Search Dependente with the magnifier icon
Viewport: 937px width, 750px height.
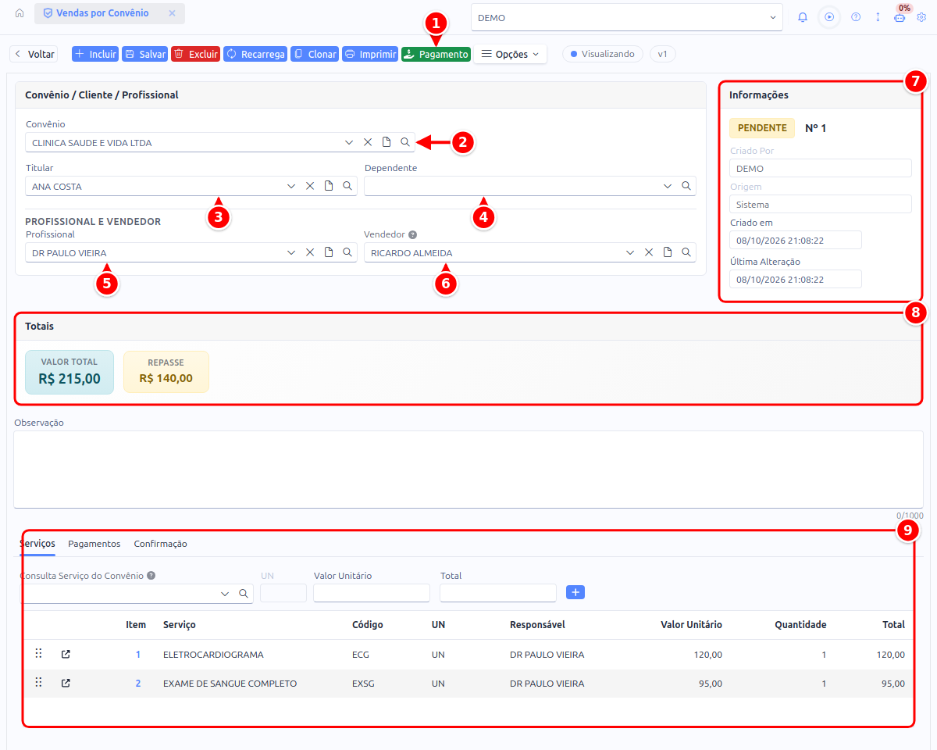686,186
